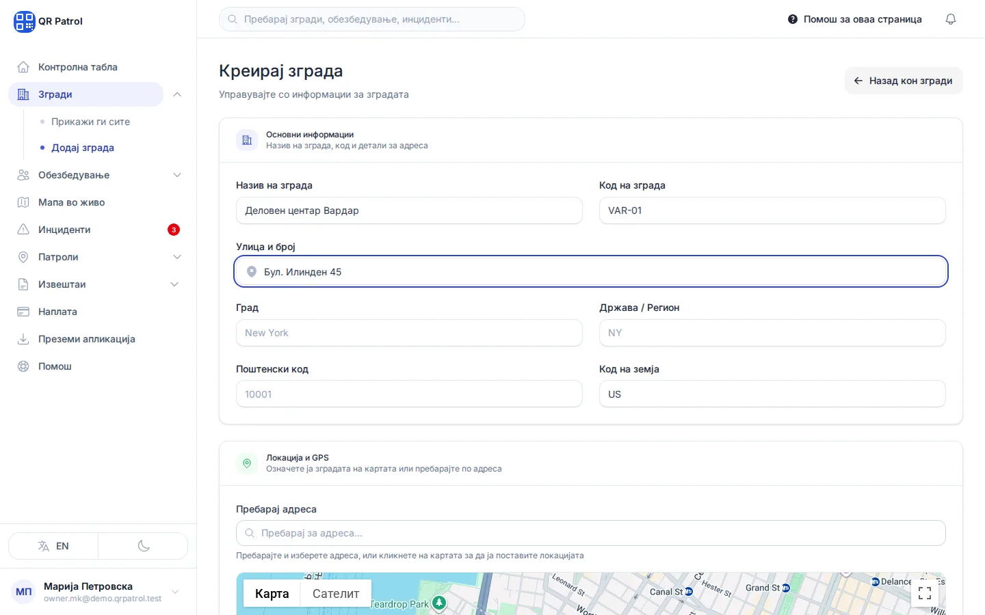Click the Патроли location pin icon
The height and width of the screenshot is (615, 985).
click(x=23, y=257)
